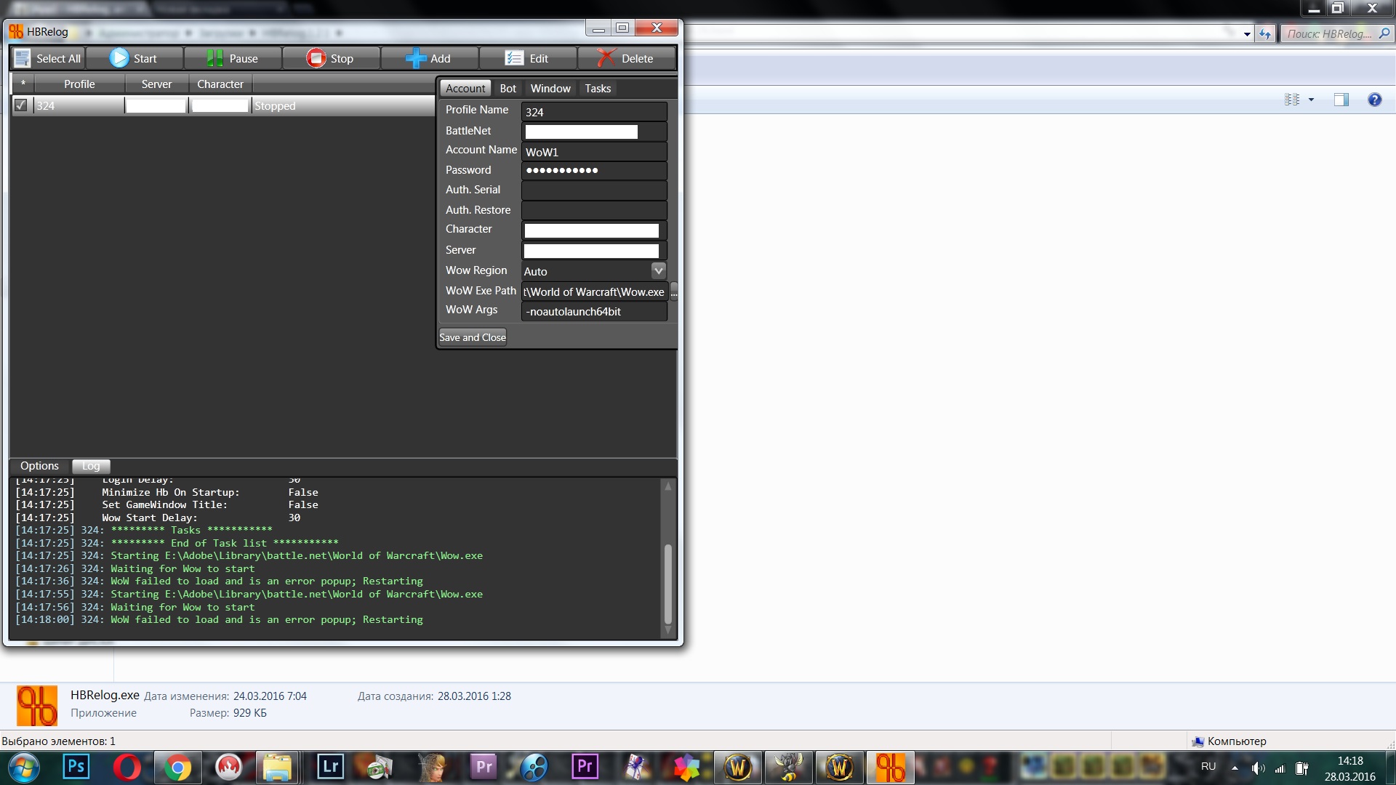Click the Options tab
Image resolution: width=1396 pixels, height=785 pixels.
[x=39, y=466]
